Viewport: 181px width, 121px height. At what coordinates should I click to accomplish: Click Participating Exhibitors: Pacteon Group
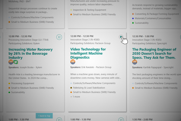[91, 43]
